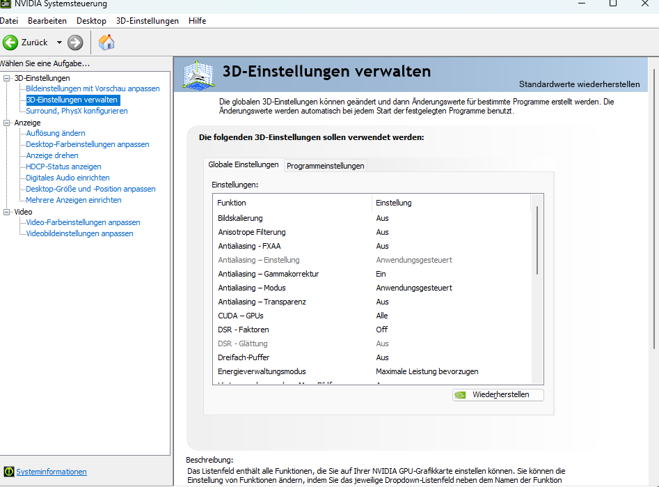The image size is (659, 487).
Task: Click Maximale Leistung bevorzugen value
Action: 427,371
